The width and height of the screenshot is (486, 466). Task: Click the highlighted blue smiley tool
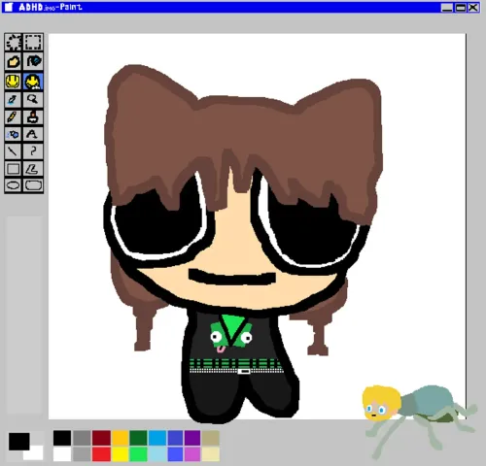point(33,81)
